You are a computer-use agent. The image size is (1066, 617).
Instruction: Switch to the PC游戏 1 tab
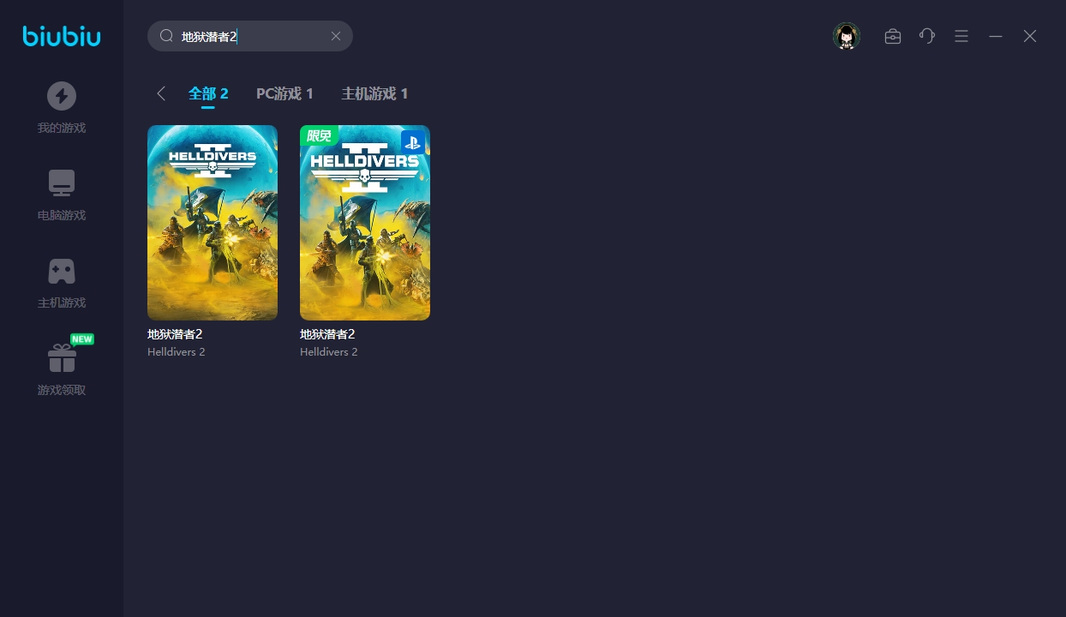coord(284,94)
